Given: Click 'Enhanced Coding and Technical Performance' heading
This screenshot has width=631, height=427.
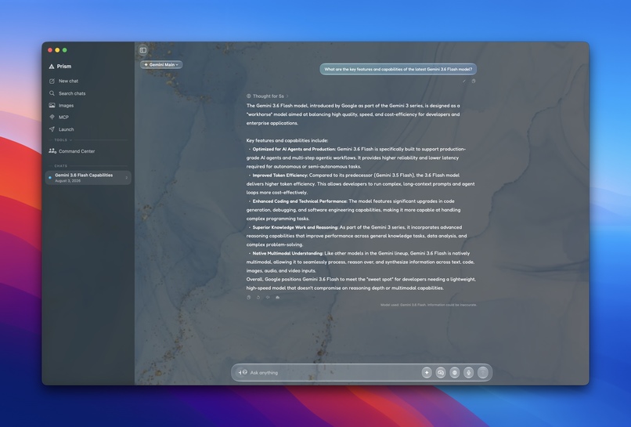Looking at the screenshot, I should (300, 201).
